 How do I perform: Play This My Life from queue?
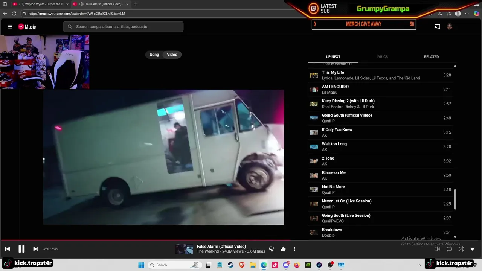point(380,75)
